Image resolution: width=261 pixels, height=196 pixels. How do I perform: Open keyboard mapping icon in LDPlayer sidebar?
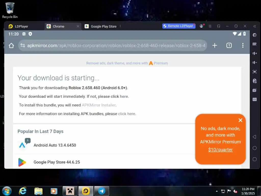click(x=255, y=44)
